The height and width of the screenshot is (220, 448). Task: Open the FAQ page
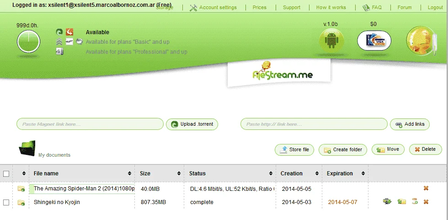coord(377,7)
